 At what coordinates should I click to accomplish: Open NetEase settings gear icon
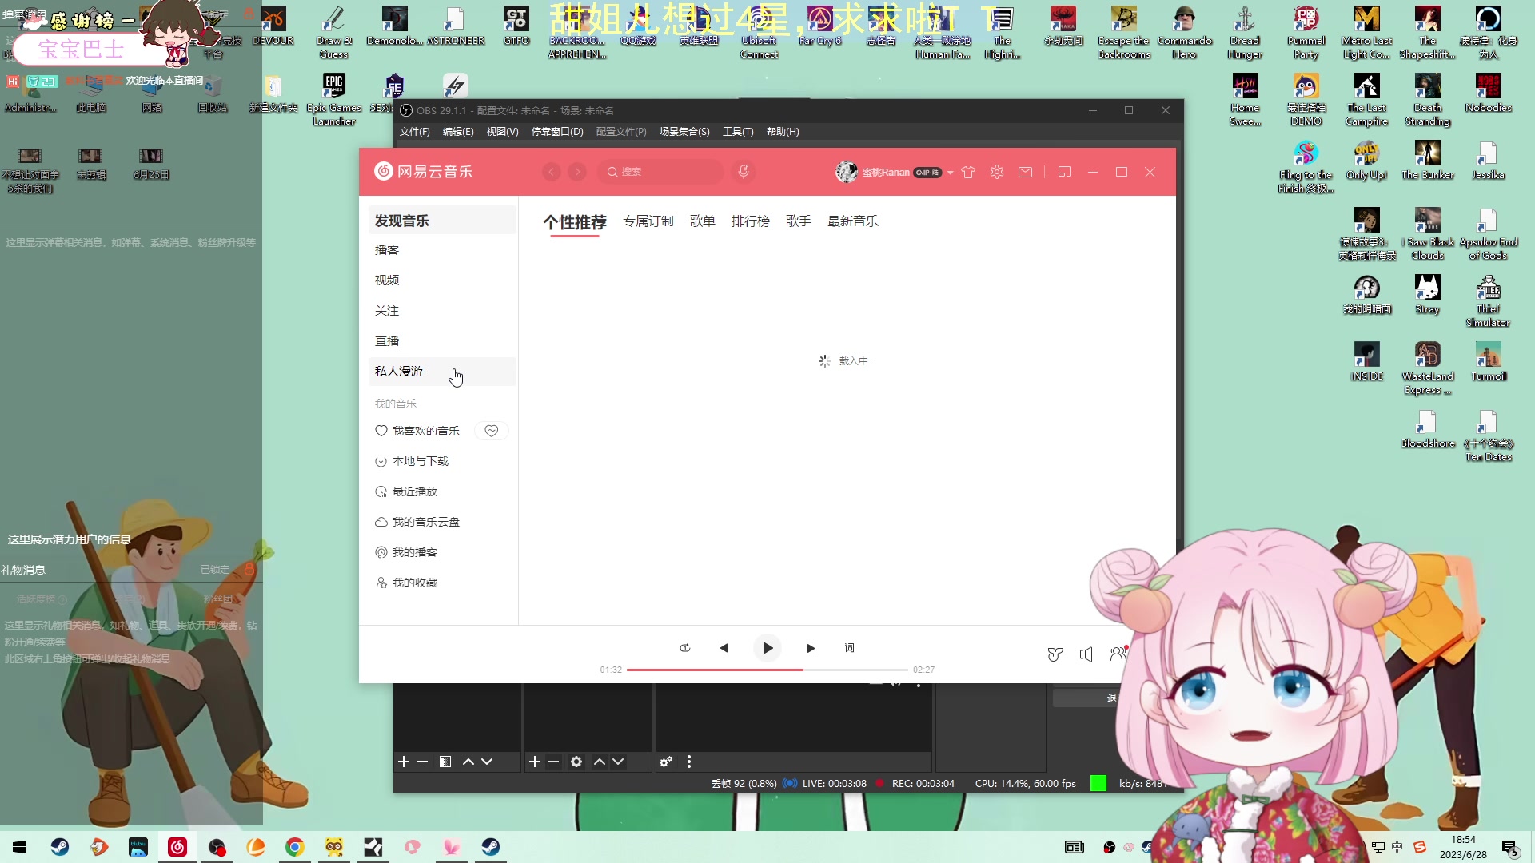(997, 172)
